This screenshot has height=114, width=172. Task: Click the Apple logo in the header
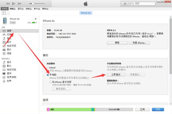[86, 4]
